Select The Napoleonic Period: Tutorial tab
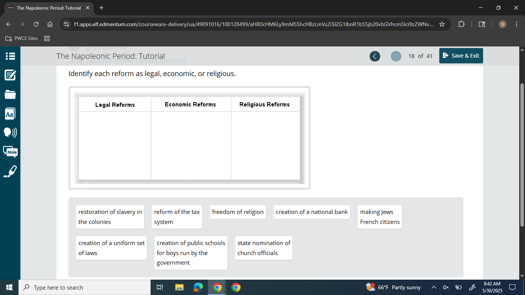This screenshot has width=525, height=295. pos(48,8)
